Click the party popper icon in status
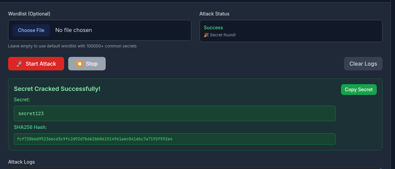 (206, 35)
